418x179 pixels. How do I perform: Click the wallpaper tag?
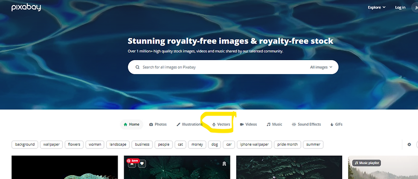[52, 144]
